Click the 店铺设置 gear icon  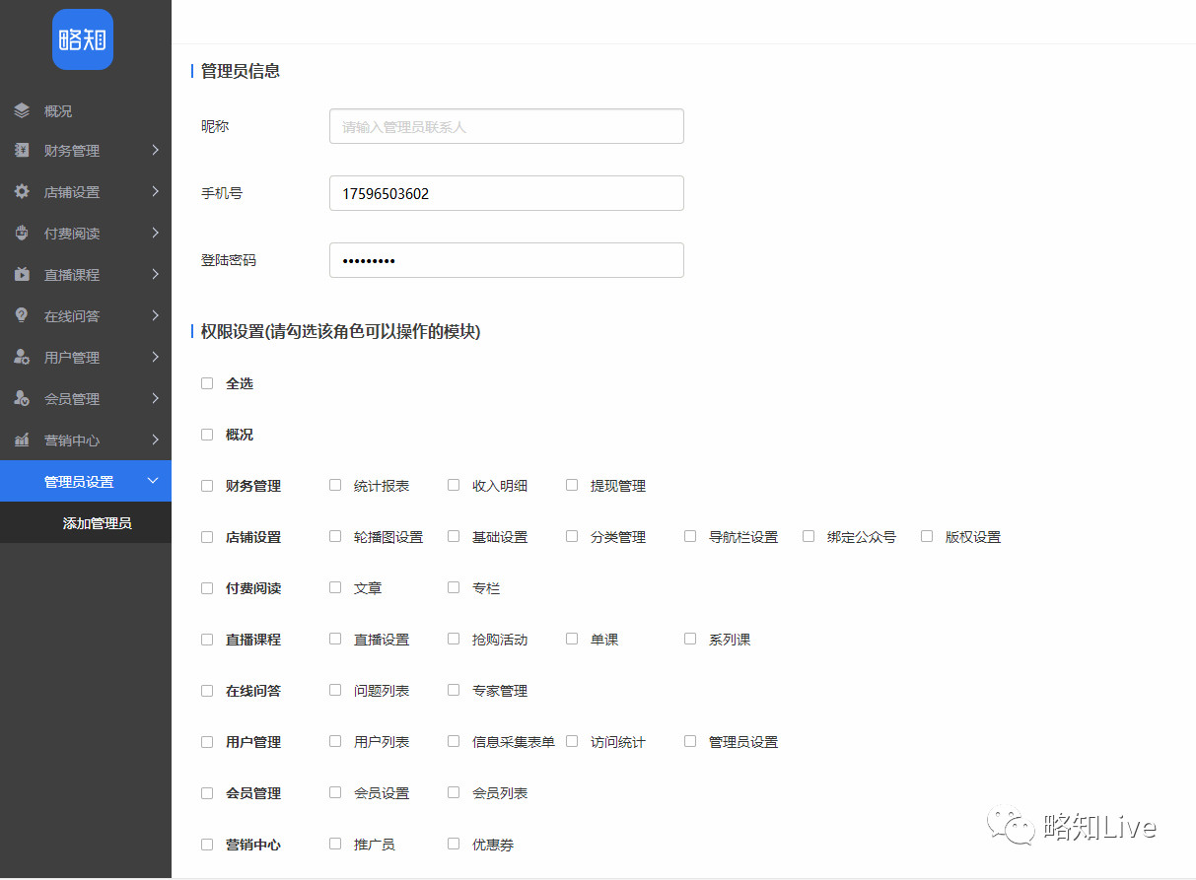(22, 191)
